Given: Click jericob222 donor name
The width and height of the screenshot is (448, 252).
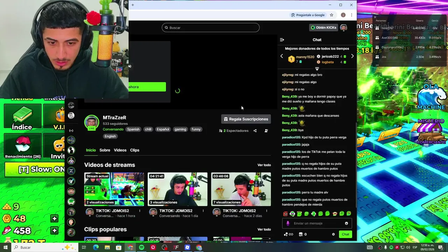Looking at the screenshot, I should [x=330, y=56].
